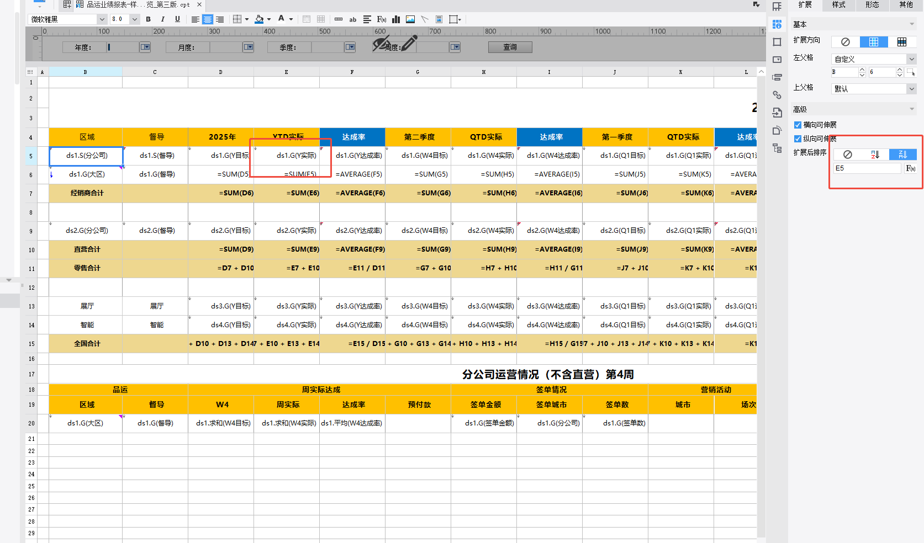924x543 pixels.
Task: Select ascending A-Z sort after expansion
Action: (x=875, y=155)
